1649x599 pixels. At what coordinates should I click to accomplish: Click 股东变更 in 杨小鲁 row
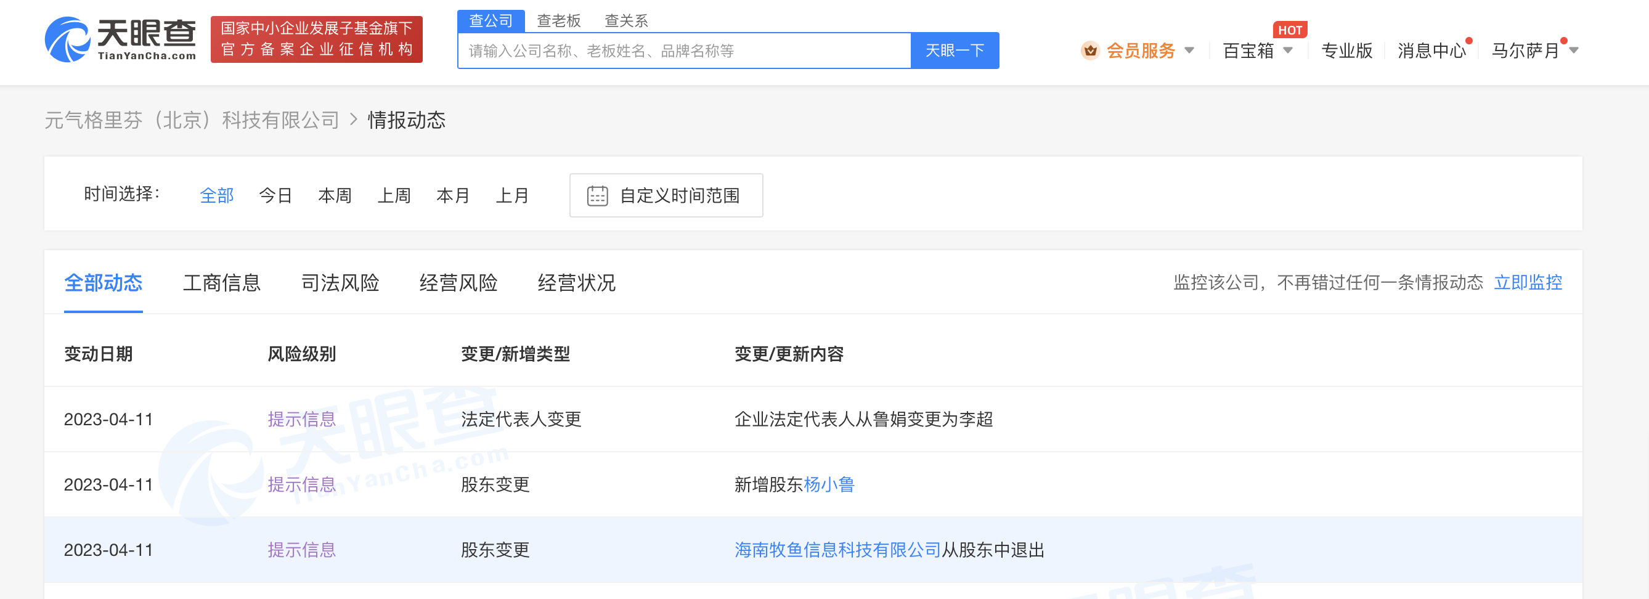pos(495,484)
